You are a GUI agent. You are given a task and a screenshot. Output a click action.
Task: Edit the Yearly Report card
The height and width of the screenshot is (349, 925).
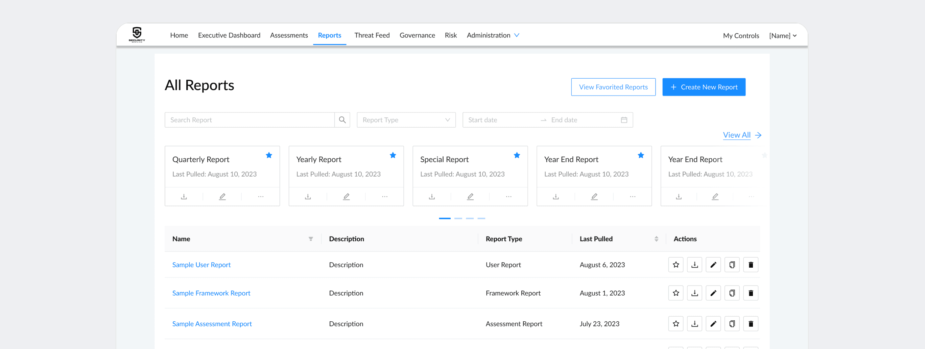pos(346,196)
